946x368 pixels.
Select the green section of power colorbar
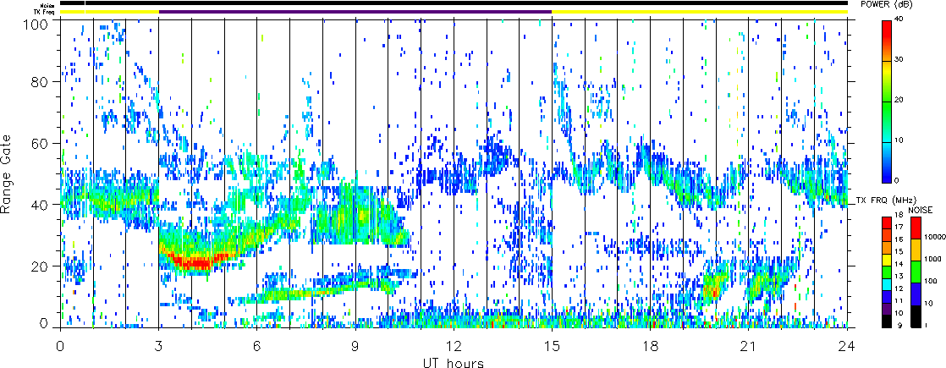[887, 121]
